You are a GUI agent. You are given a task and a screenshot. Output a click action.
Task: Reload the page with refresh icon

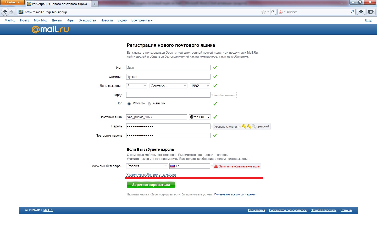[x=273, y=12]
